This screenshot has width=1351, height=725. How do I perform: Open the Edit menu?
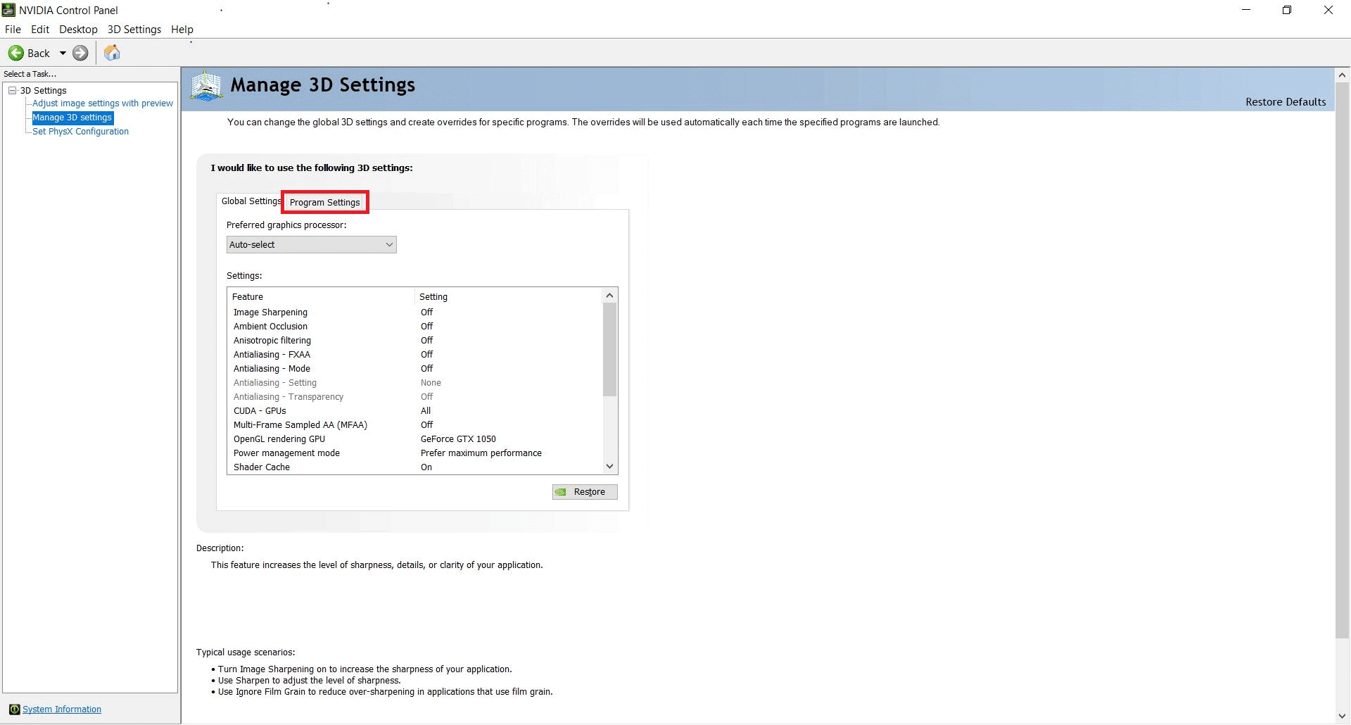(x=40, y=29)
